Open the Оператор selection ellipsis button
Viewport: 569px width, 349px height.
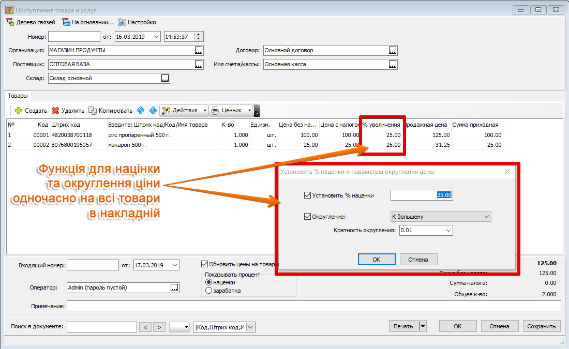pos(174,287)
